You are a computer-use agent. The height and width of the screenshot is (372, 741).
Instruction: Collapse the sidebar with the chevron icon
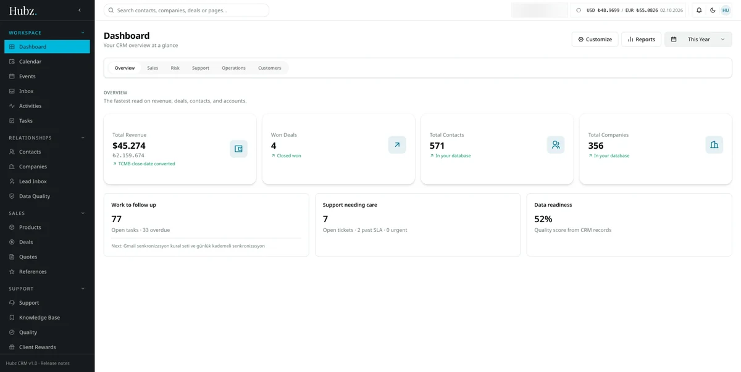click(79, 10)
